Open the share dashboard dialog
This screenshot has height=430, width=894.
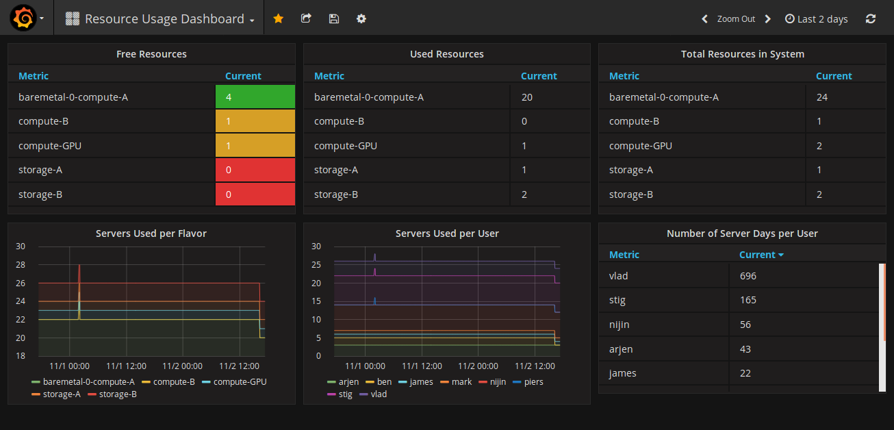tap(306, 18)
